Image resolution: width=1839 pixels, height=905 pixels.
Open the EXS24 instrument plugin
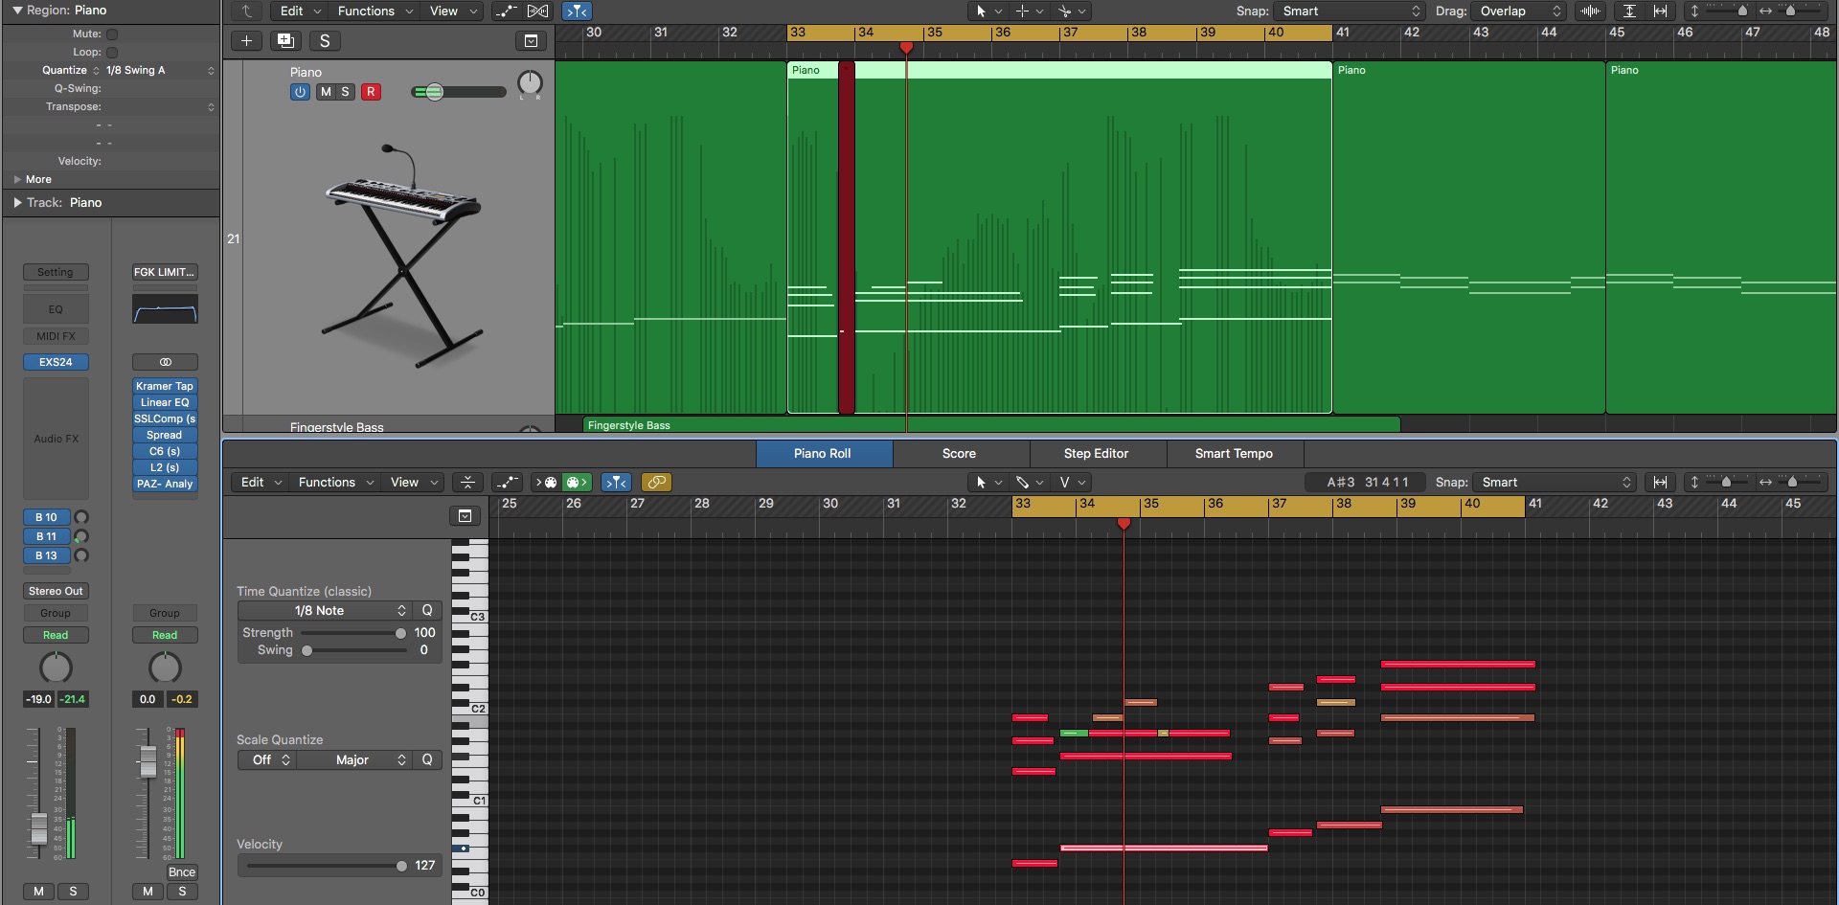56,362
